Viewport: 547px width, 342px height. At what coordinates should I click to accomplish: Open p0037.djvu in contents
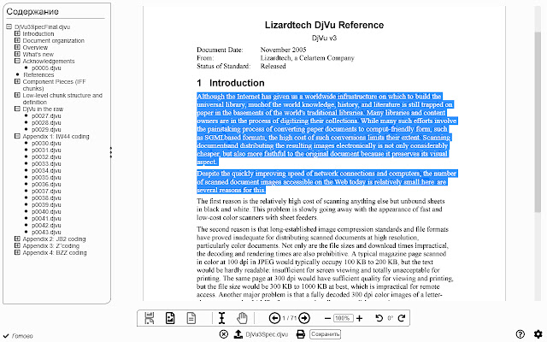tap(46, 191)
